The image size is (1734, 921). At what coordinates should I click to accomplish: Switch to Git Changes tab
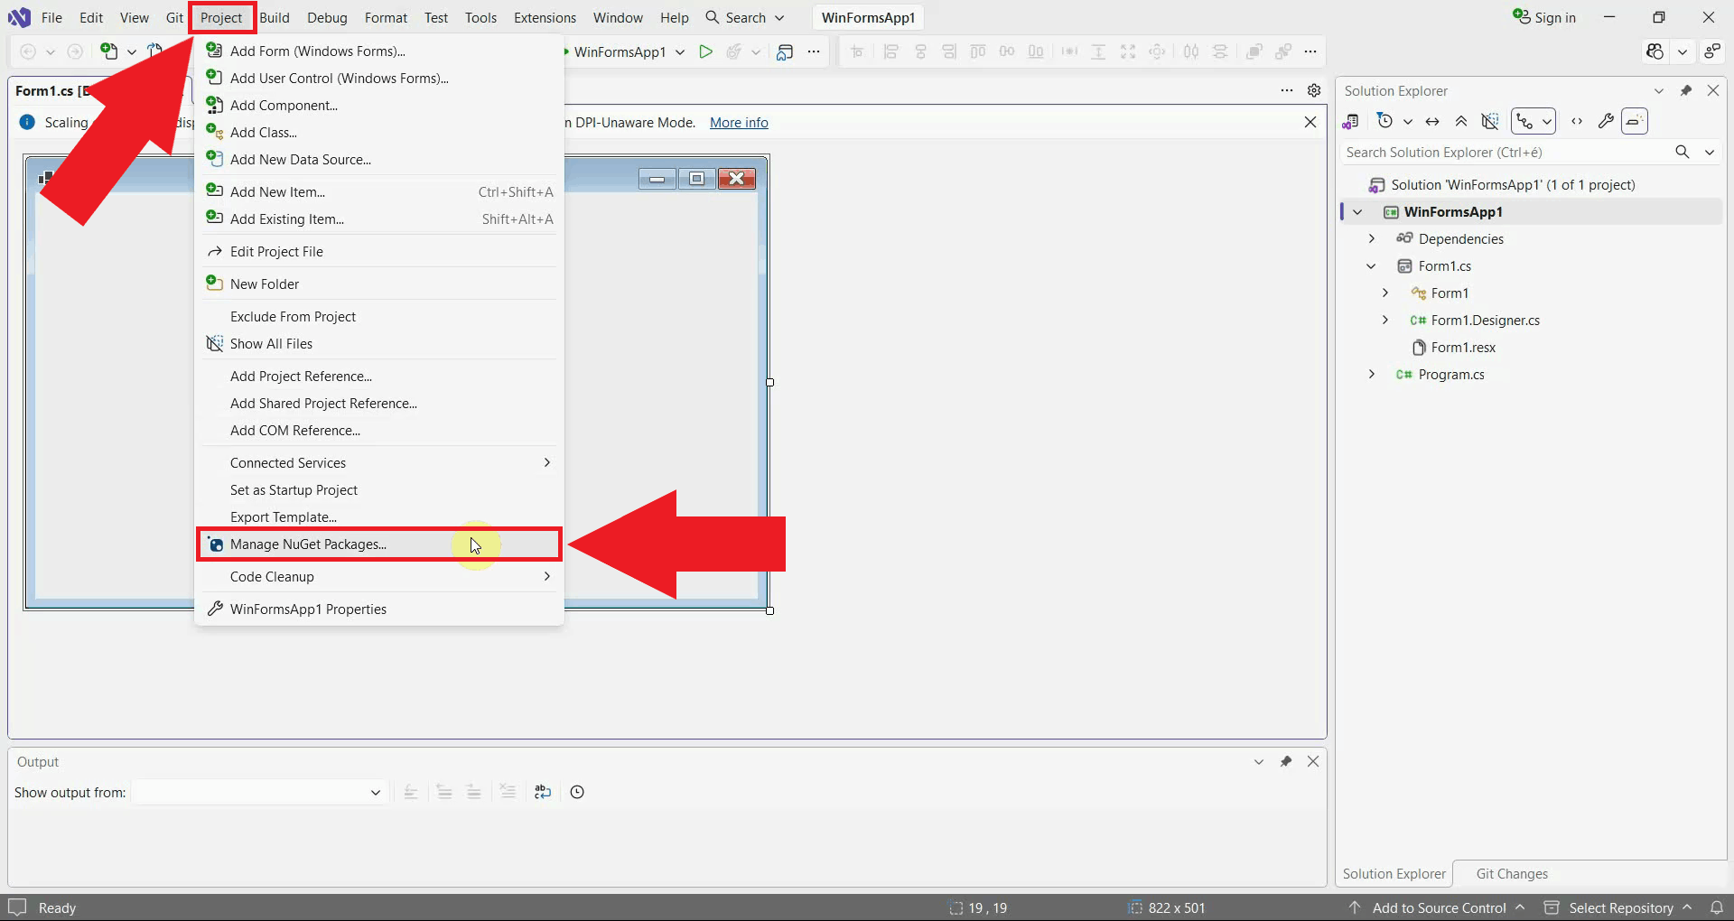pos(1512,873)
